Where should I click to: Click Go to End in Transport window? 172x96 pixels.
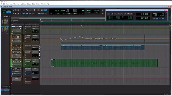pyautogui.click(x=121, y=14)
